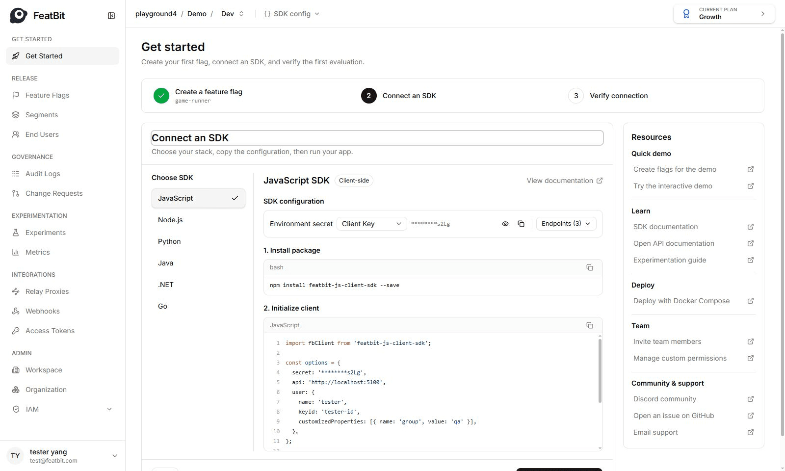
Task: Click the Create a feature flag step
Action: click(198, 96)
